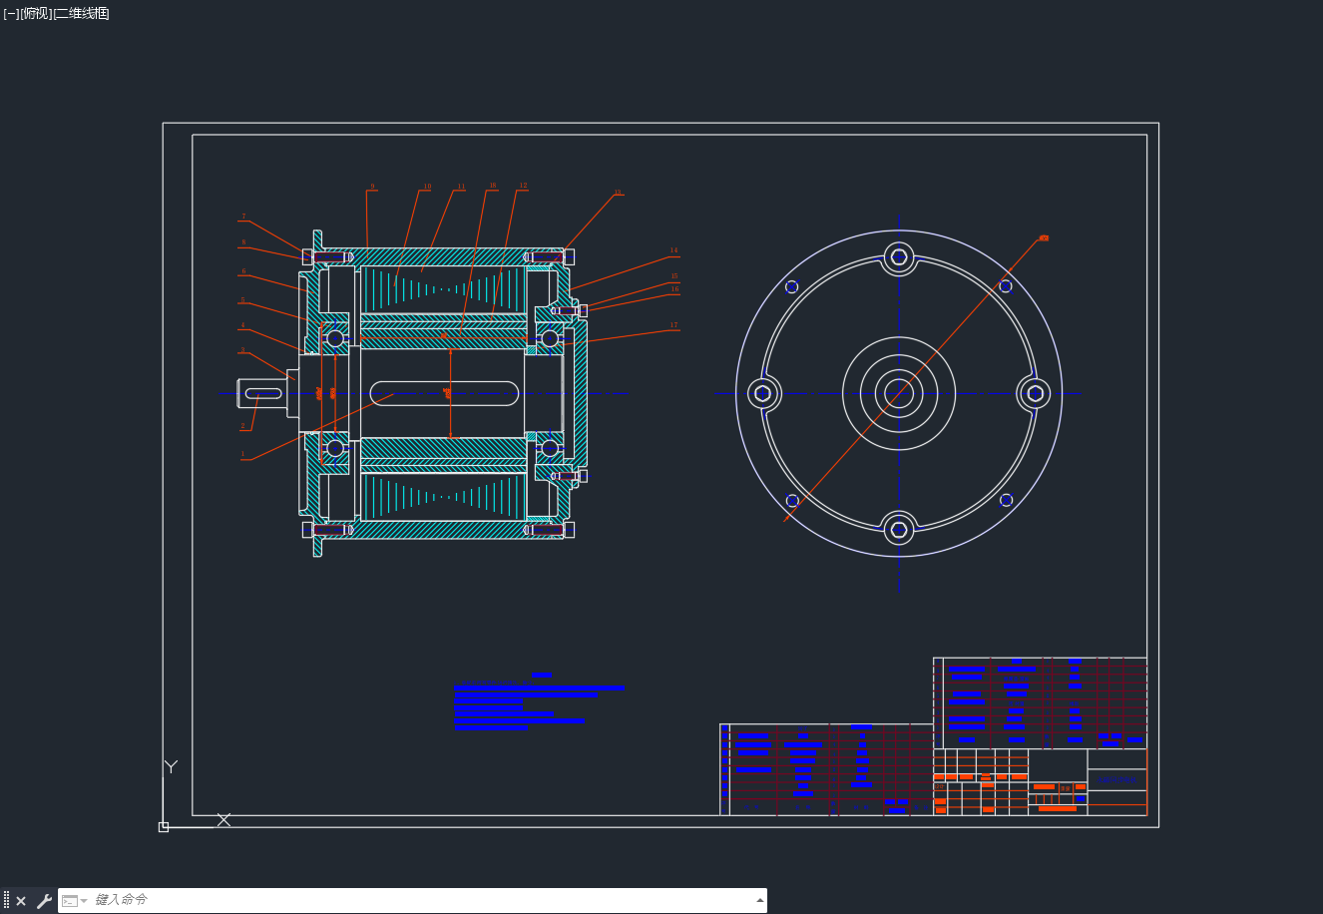Screen dimensions: 1323x914
Task: Select part number label 17 in the drawing
Action: point(673,325)
